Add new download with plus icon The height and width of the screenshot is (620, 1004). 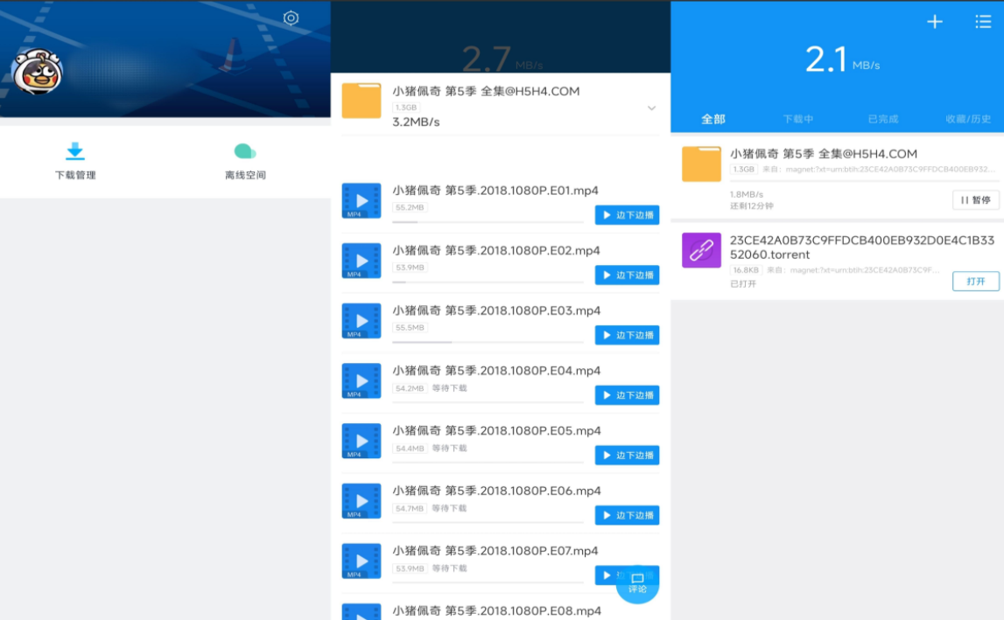[935, 22]
